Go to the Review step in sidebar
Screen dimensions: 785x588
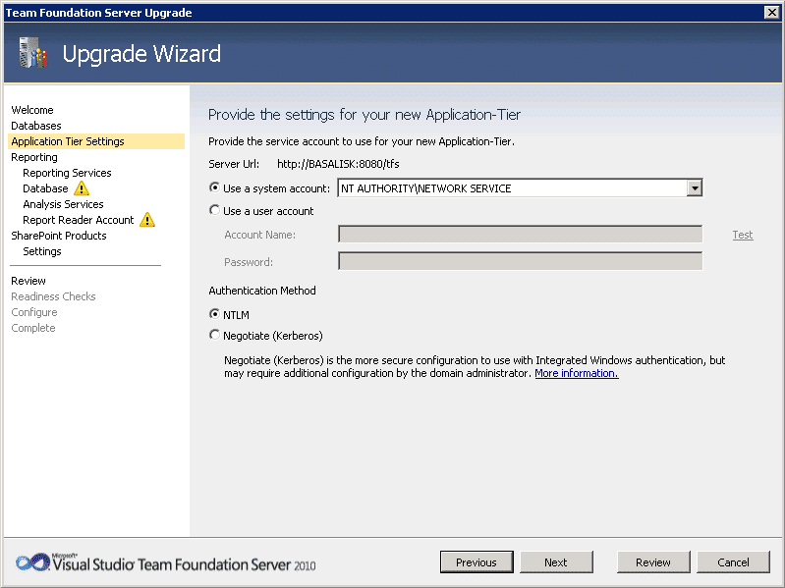pos(28,281)
